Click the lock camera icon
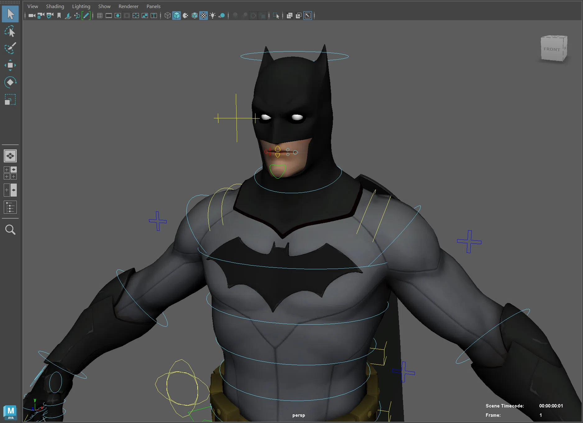This screenshot has height=423, width=583. click(41, 16)
